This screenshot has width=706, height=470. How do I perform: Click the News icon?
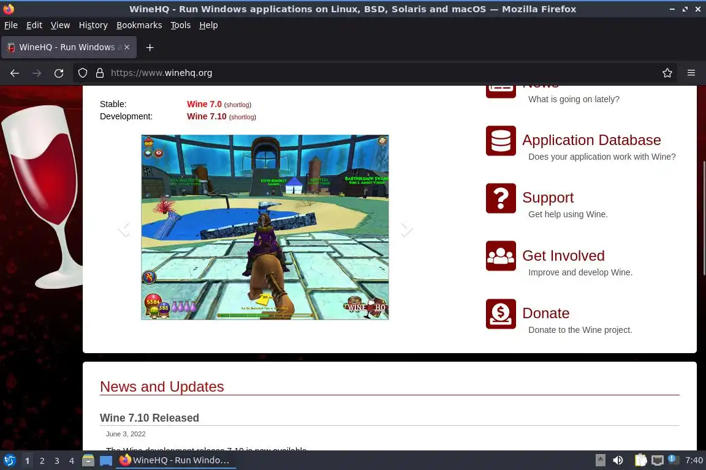[x=501, y=91]
